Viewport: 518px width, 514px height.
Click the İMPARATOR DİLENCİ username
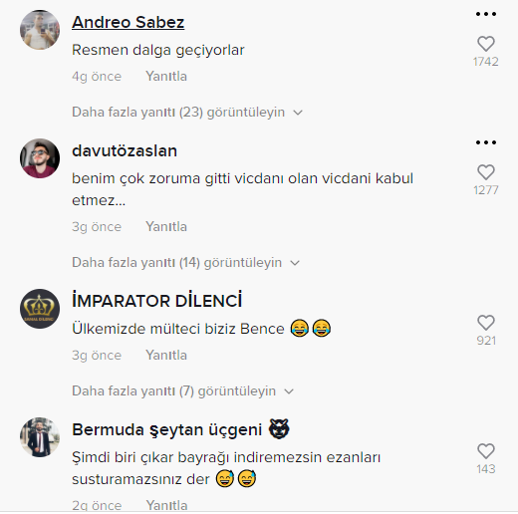click(x=157, y=301)
